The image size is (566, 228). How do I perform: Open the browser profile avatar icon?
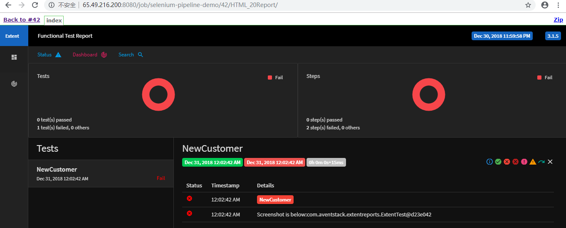tap(545, 5)
